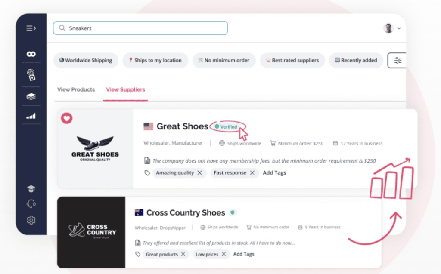Contact support via the headset icon
Screen dimensions: 441x274
coord(31,204)
